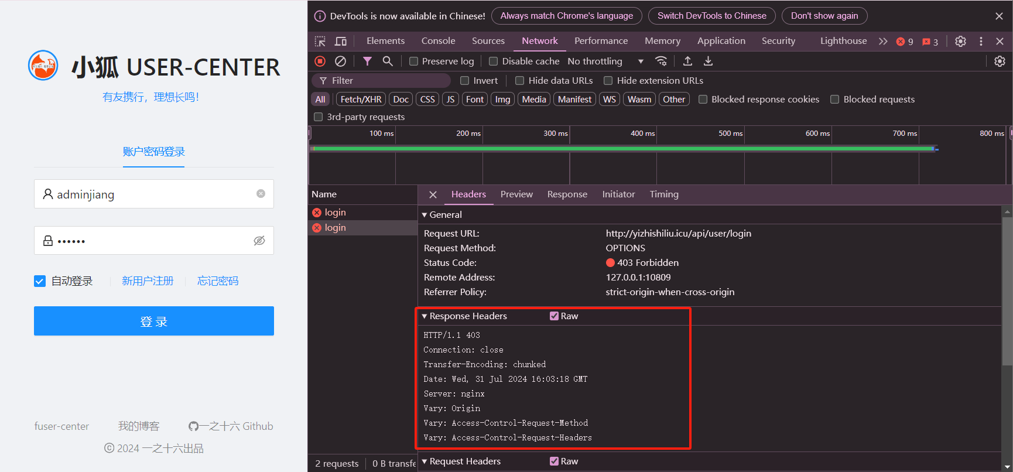Filter by WS type
1013x472 pixels.
point(610,100)
